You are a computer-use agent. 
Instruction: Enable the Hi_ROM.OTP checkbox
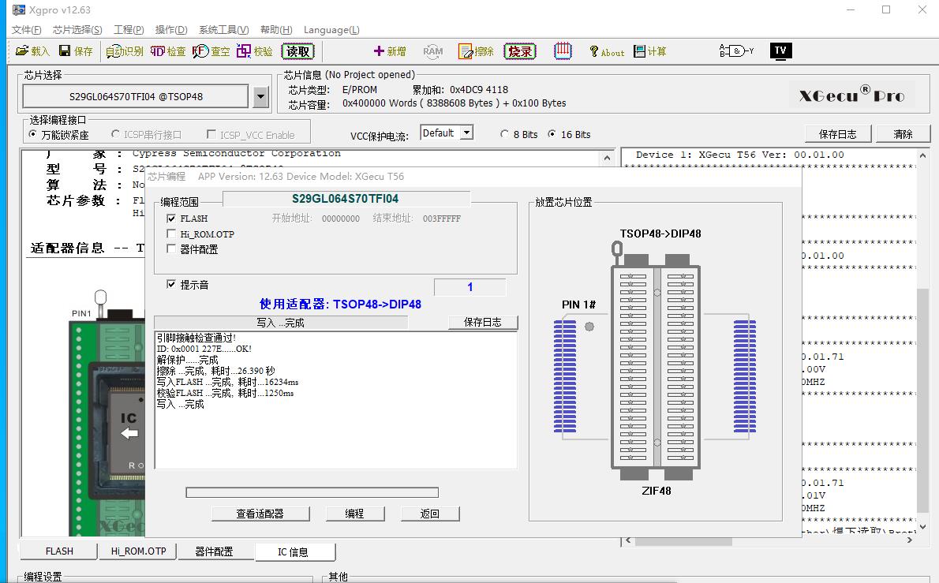click(171, 234)
